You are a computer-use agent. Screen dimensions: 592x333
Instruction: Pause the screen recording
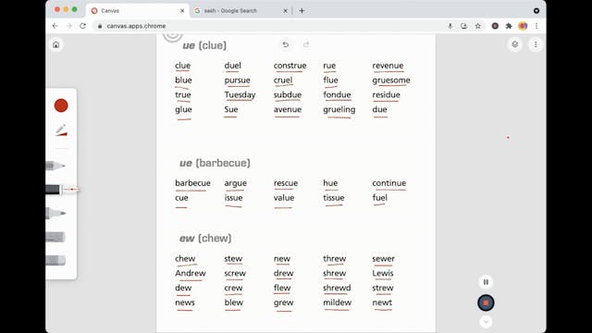click(x=486, y=282)
